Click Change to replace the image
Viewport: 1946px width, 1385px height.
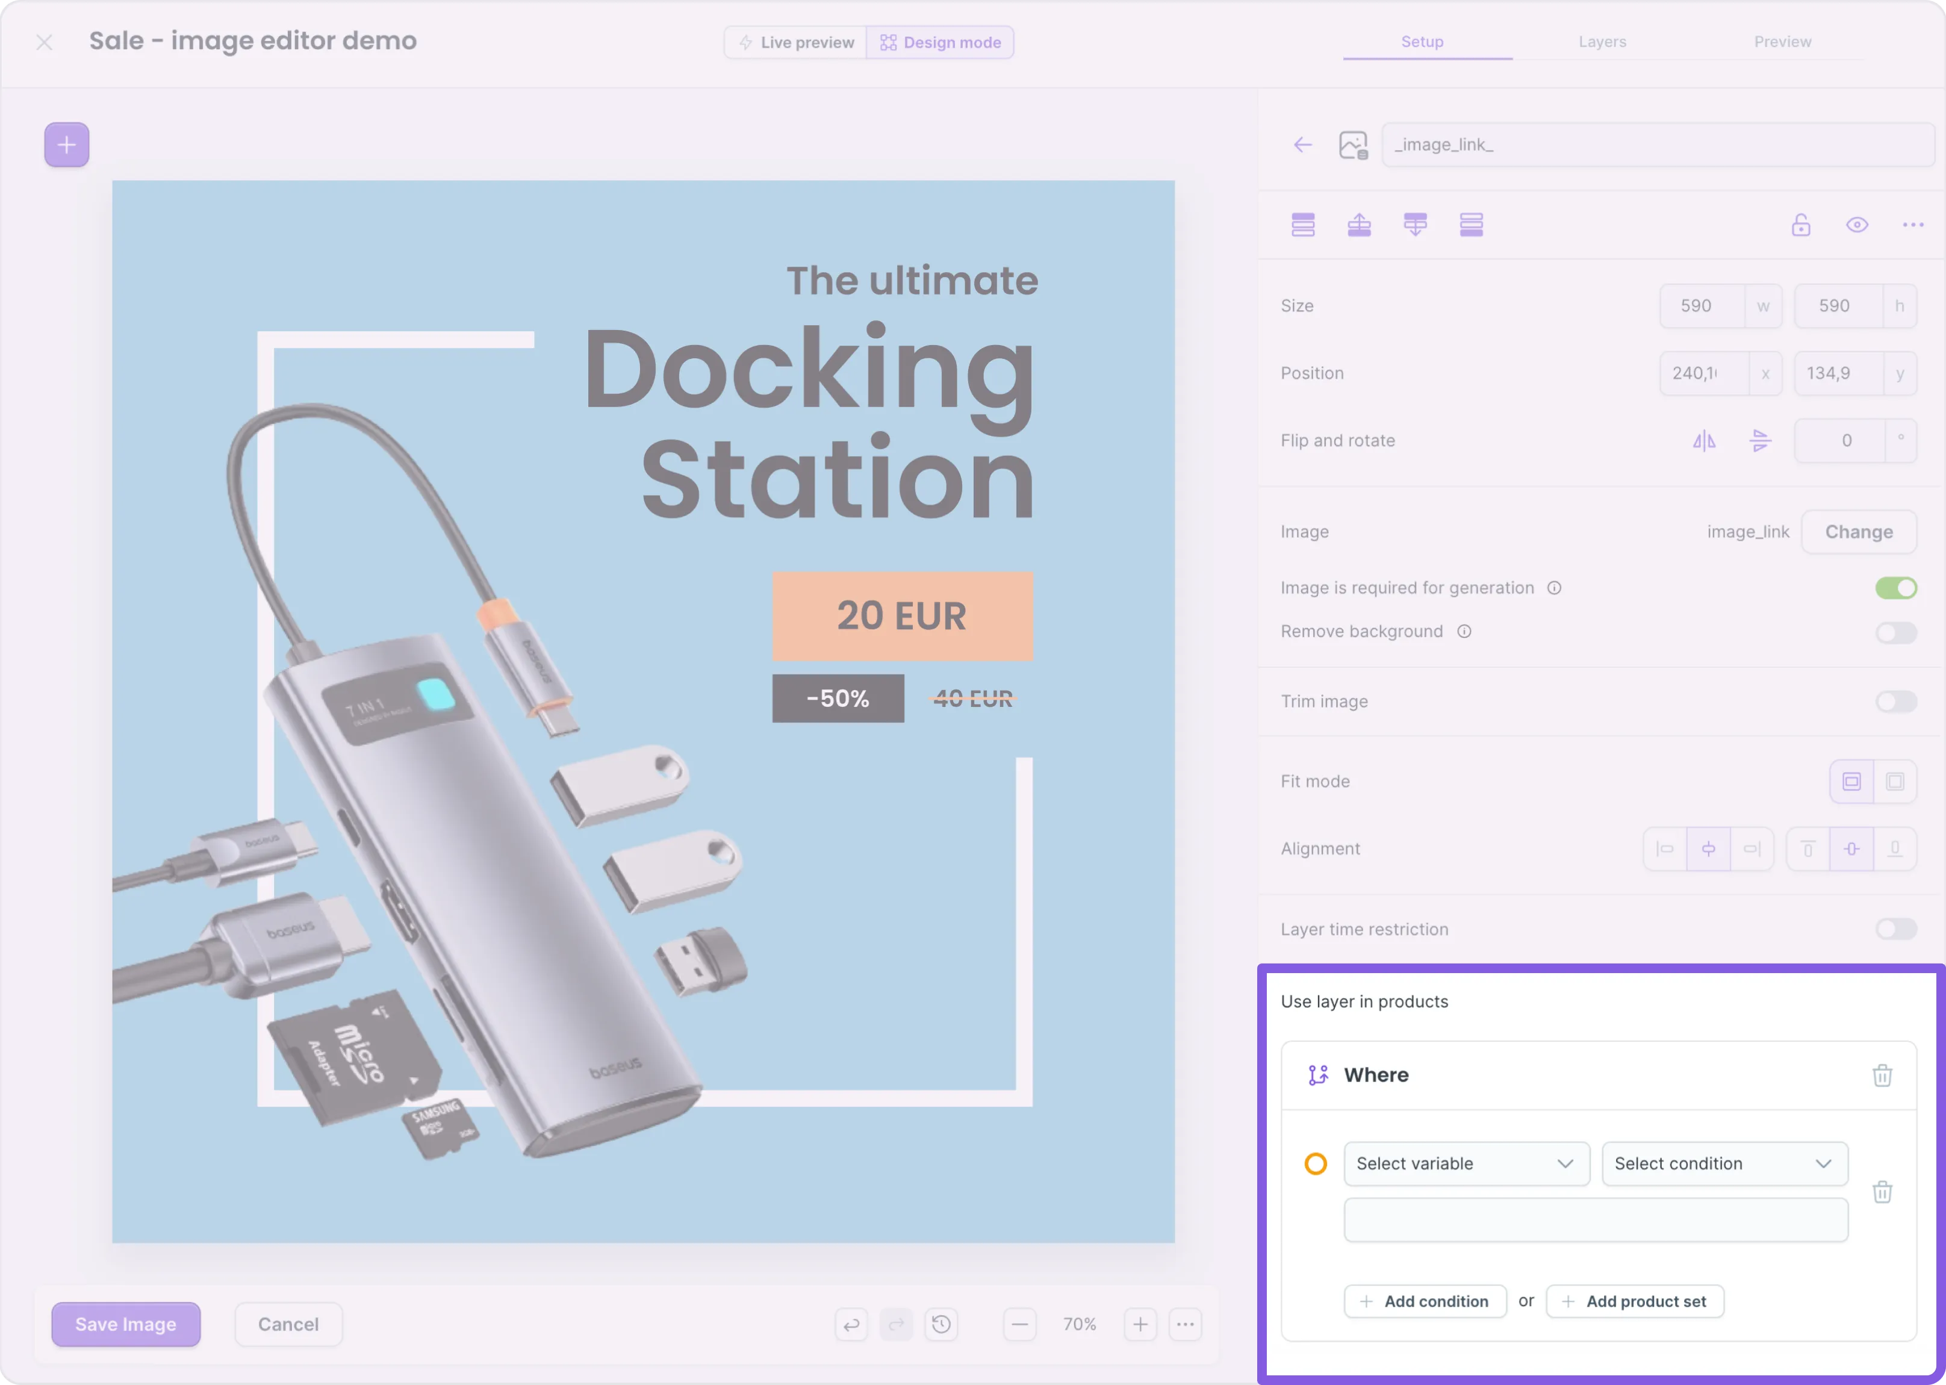pyautogui.click(x=1859, y=532)
